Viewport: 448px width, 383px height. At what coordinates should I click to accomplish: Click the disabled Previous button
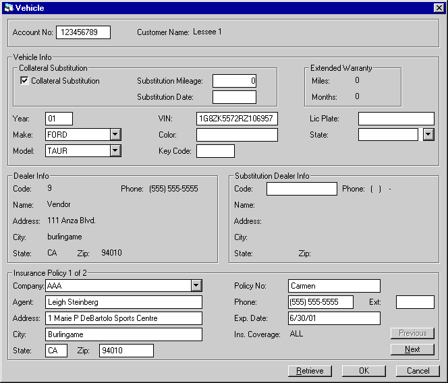click(412, 333)
